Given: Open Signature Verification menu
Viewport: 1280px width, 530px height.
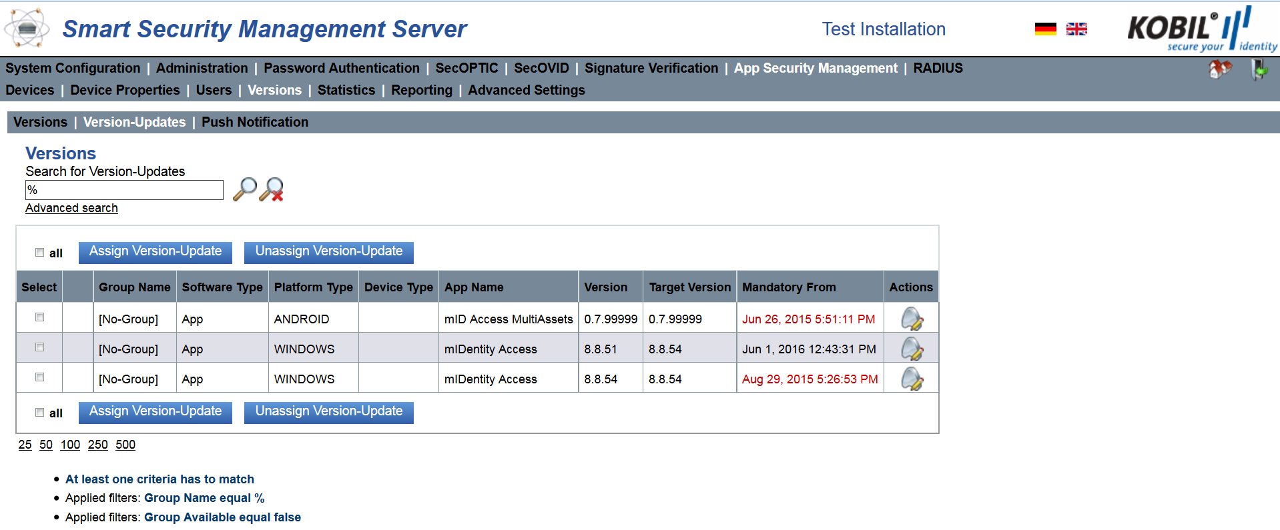Looking at the screenshot, I should (x=651, y=68).
